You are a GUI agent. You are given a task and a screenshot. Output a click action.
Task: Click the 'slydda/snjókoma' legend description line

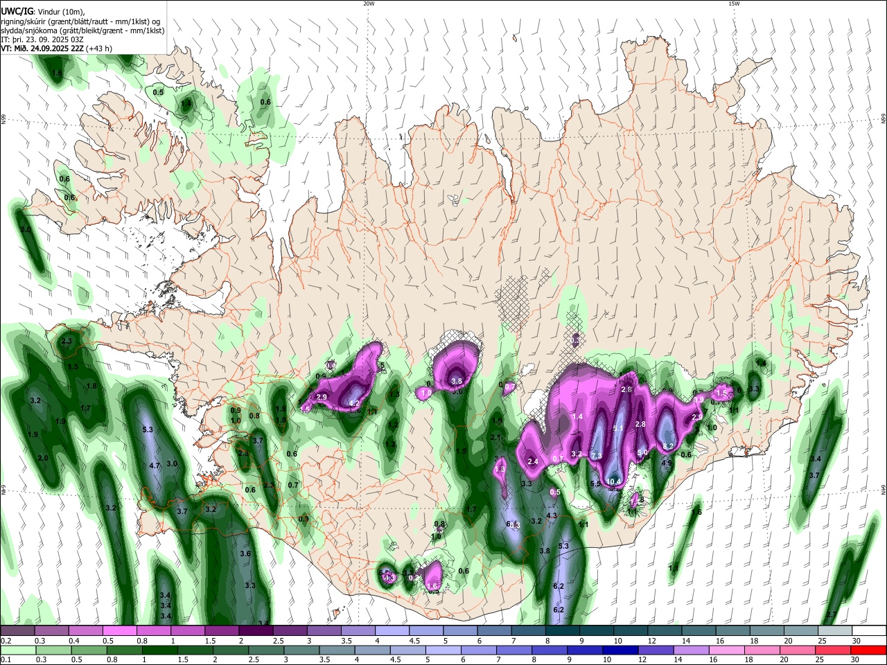(x=82, y=30)
